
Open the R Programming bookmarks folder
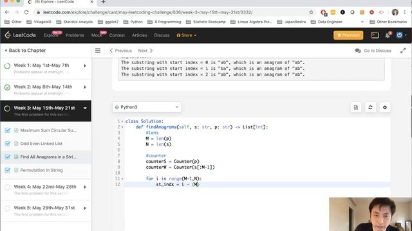coord(164,22)
